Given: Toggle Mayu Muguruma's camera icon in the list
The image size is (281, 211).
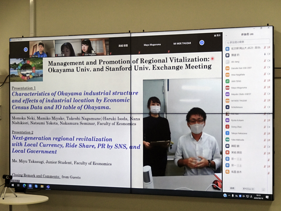Looking at the screenshot, I should pyautogui.click(x=269, y=87).
